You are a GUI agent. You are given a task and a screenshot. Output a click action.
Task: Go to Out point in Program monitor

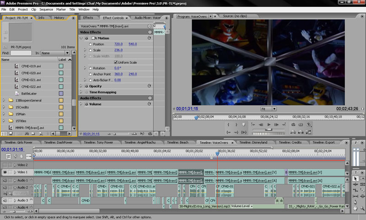click(x=236, y=132)
